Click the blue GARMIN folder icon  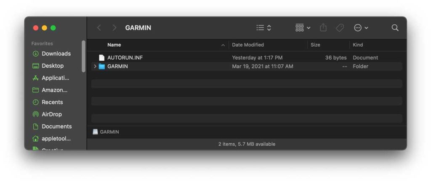pyautogui.click(x=101, y=66)
